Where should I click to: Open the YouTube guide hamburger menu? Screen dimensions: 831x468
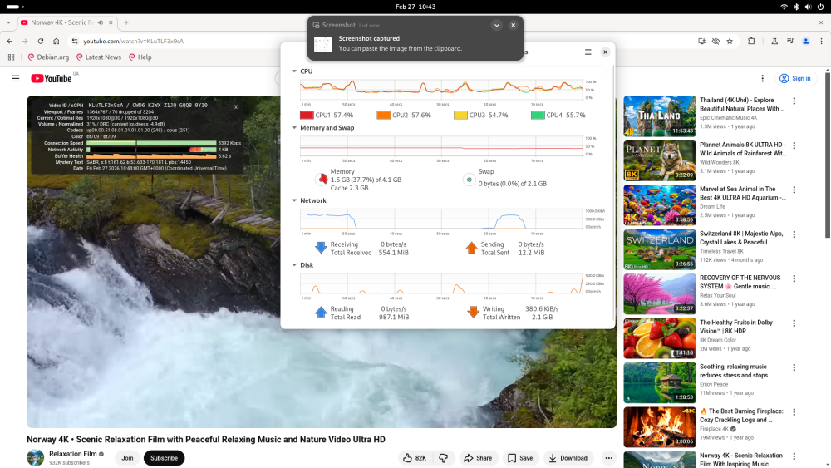[x=15, y=78]
